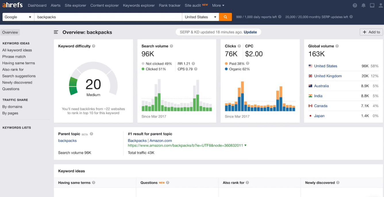
Task: Open the Google search engine dropdown
Action: pos(18,17)
